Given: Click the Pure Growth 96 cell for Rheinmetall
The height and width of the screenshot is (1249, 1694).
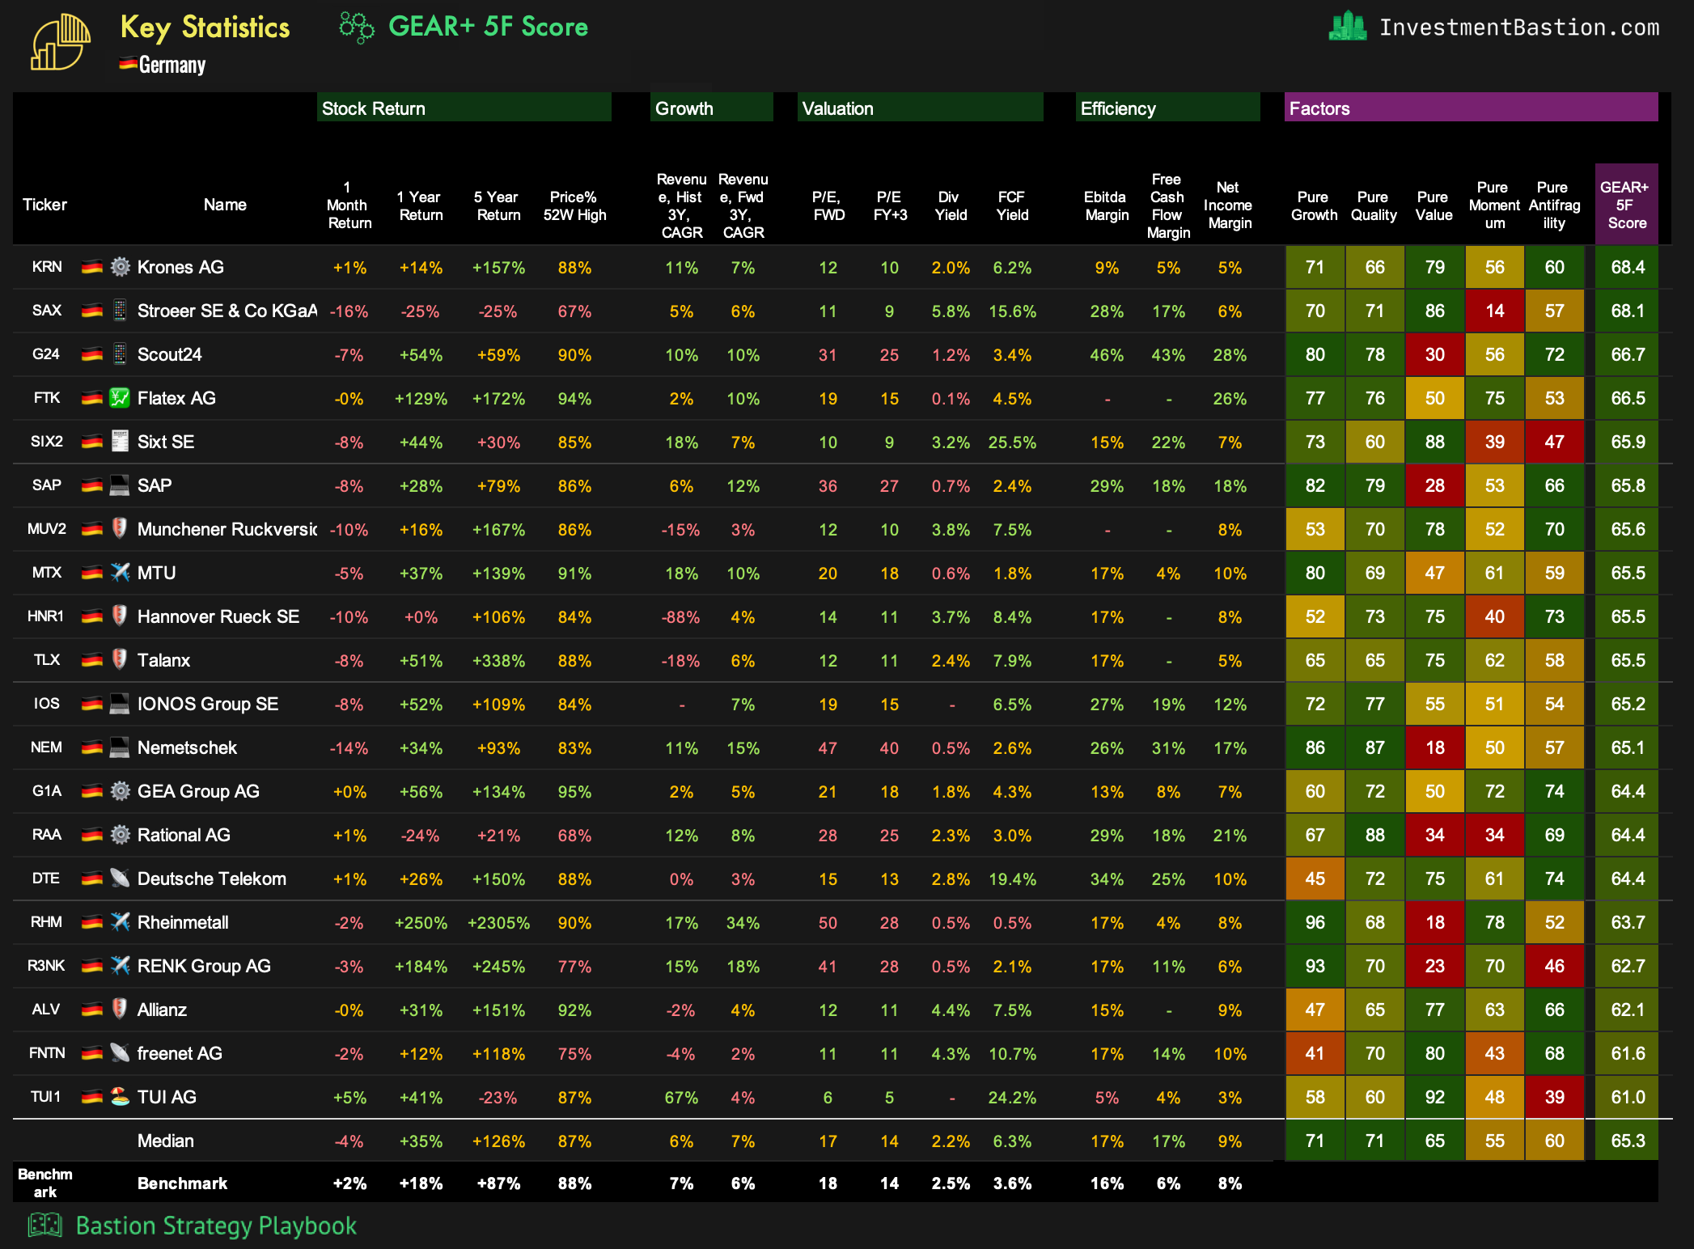Looking at the screenshot, I should (x=1315, y=922).
